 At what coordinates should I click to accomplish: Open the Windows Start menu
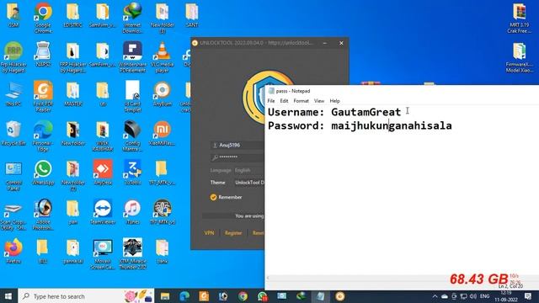[8, 296]
